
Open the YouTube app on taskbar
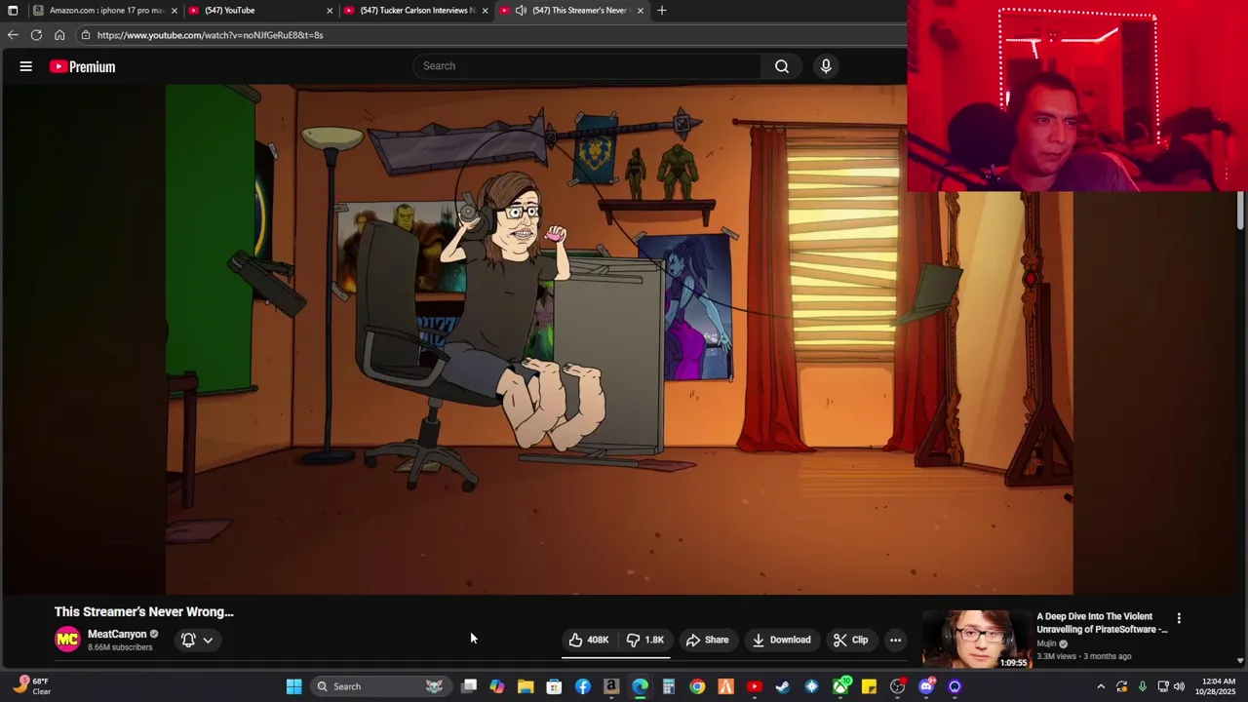[755, 686]
